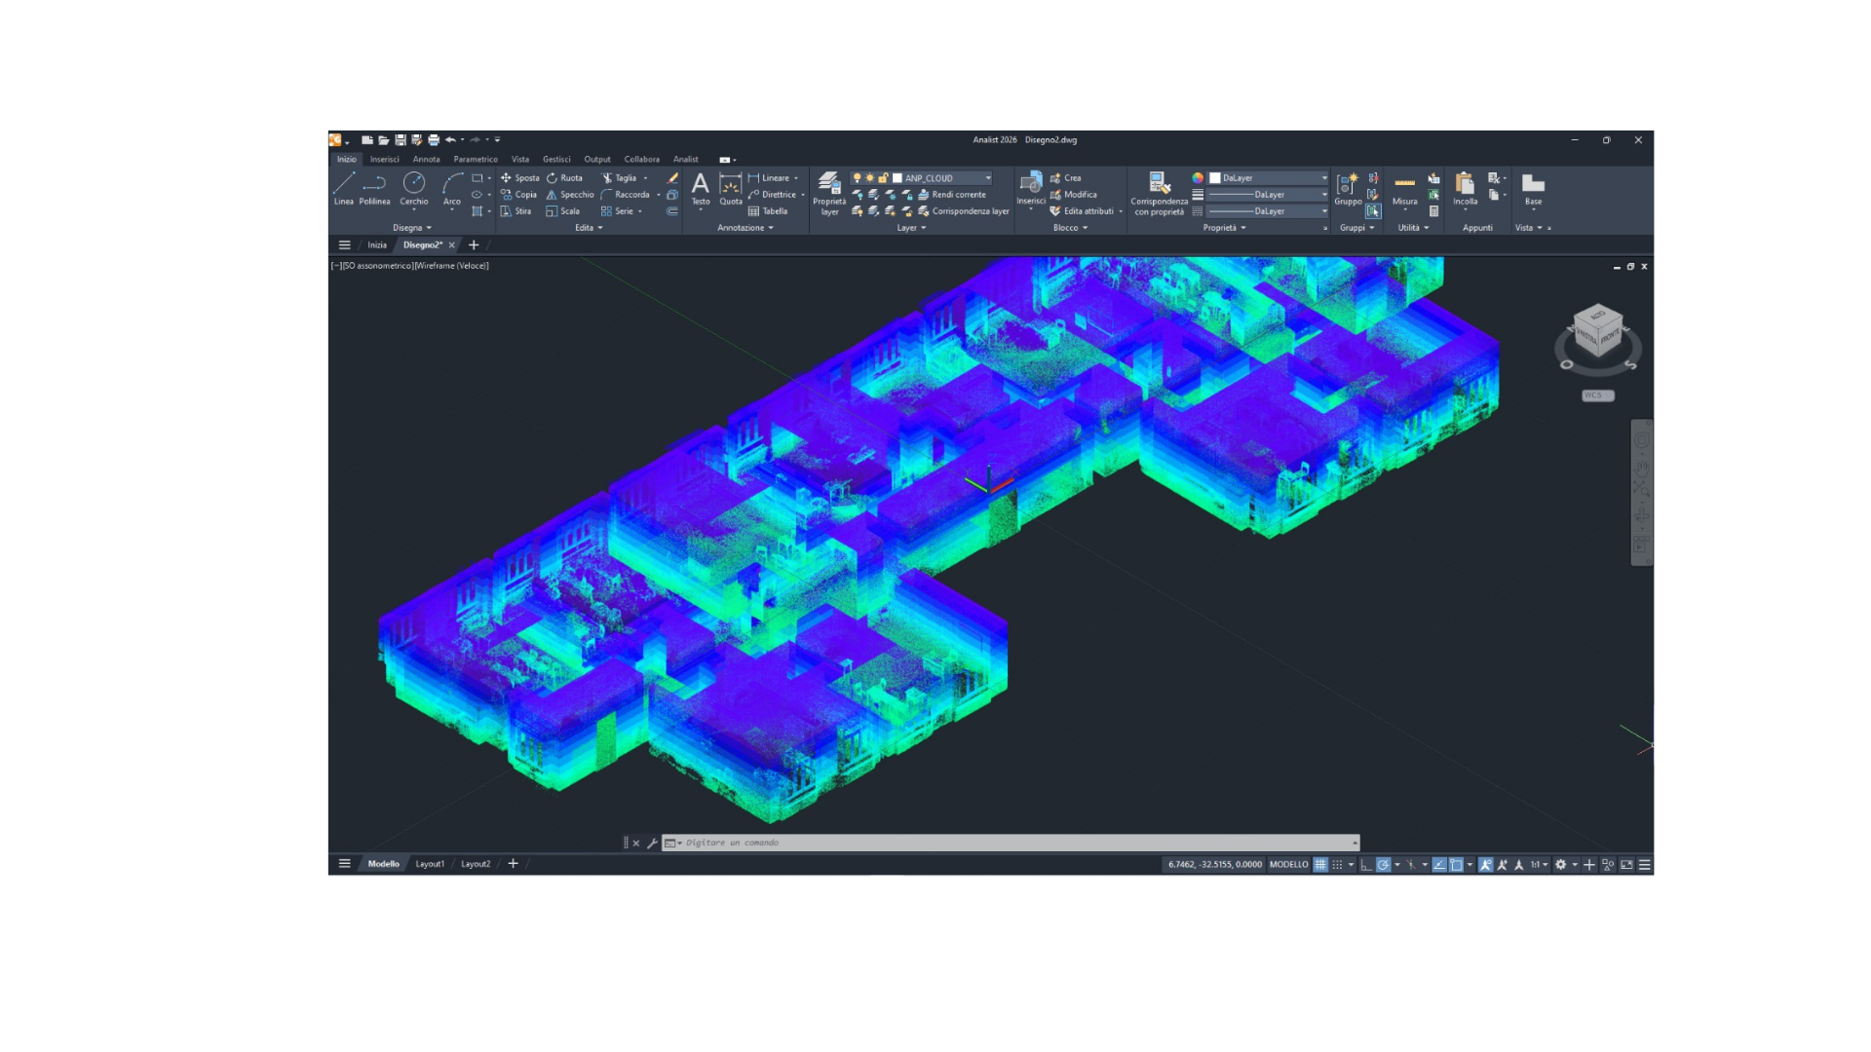Viewport: 1871px width, 1052px height.
Task: Open the Testo annotation tool
Action: pyautogui.click(x=702, y=188)
